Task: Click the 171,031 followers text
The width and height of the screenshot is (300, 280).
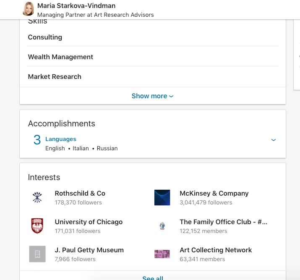Action: pyautogui.click(x=78, y=231)
